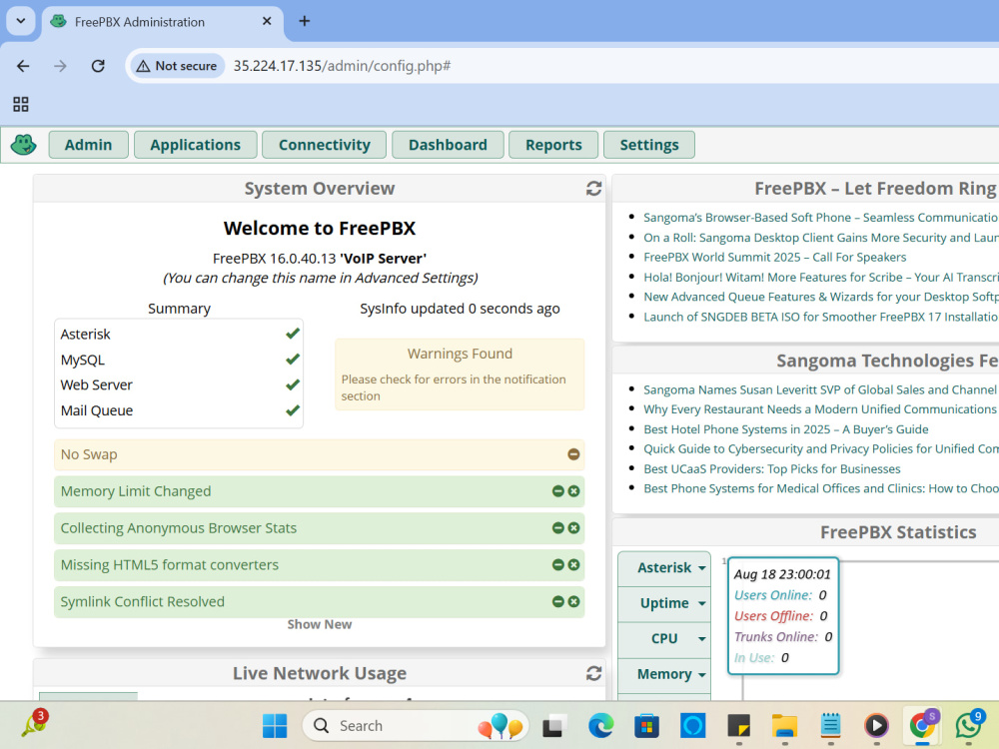The image size is (999, 749).
Task: Open File Explorer from the taskbar
Action: 784,725
